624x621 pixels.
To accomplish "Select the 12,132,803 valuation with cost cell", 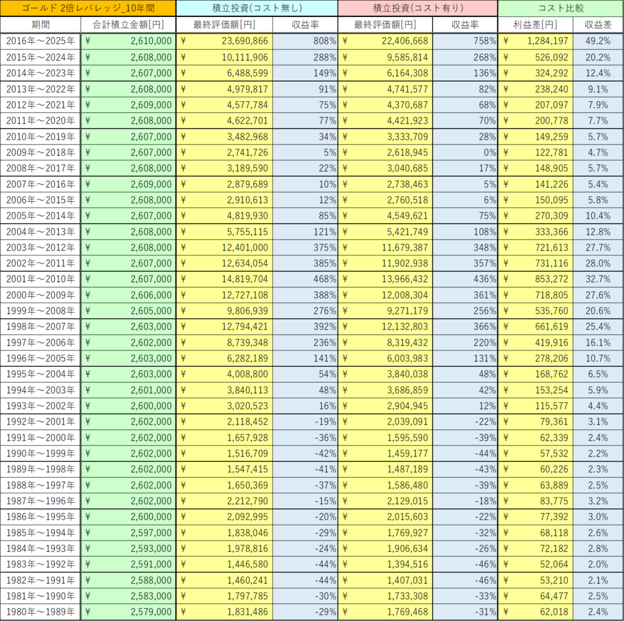I will point(385,327).
